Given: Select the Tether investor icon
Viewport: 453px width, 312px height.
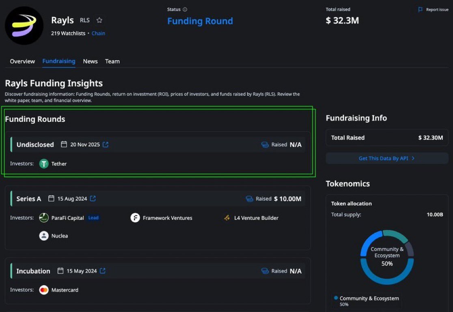Looking at the screenshot, I should tap(43, 164).
